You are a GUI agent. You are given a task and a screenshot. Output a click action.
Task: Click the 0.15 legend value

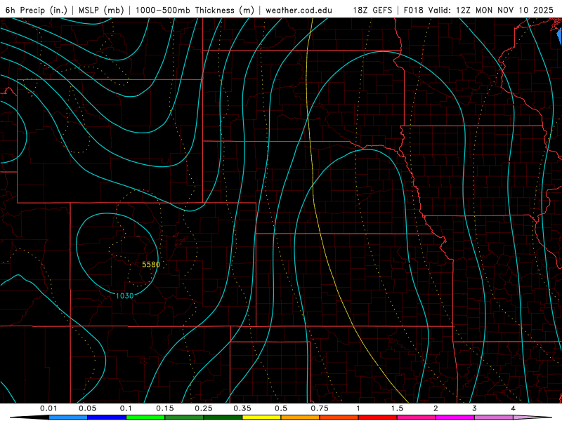165,408
